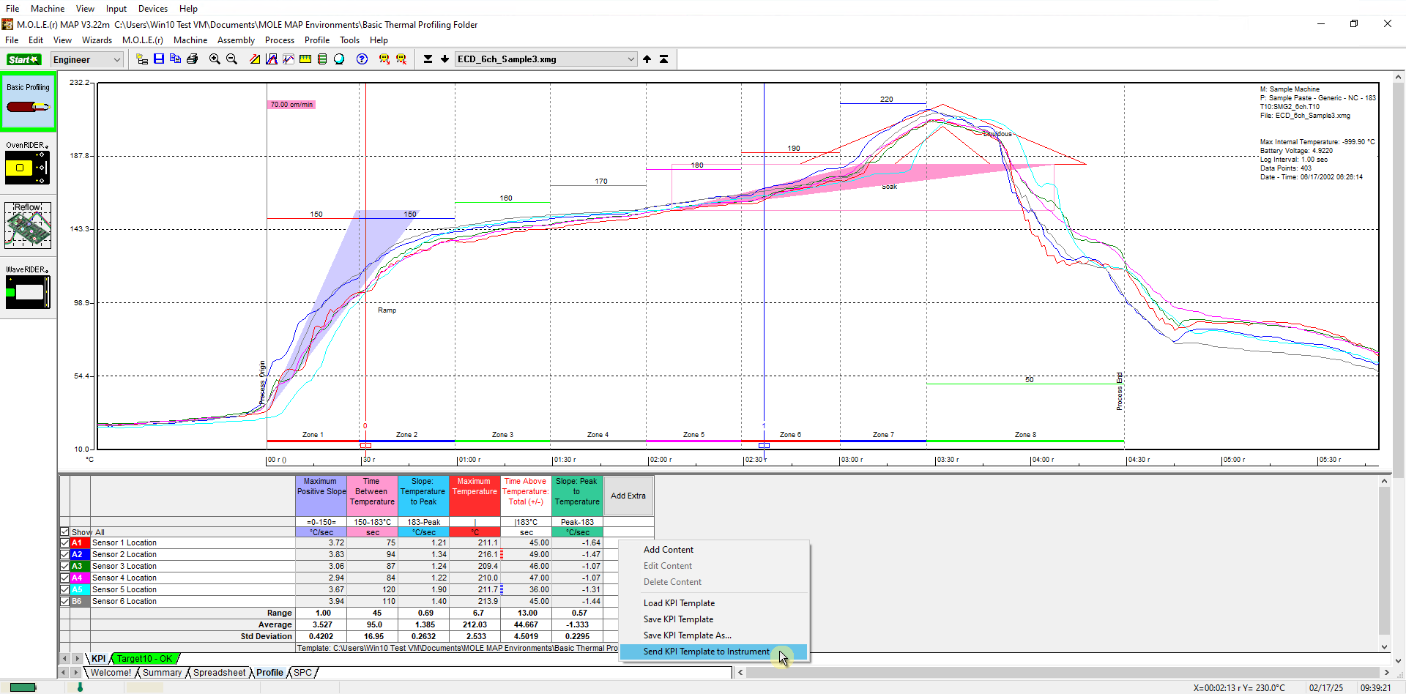Click the 70.00 cm/min speed label
Screen dimensions: 1406x694
click(x=291, y=105)
